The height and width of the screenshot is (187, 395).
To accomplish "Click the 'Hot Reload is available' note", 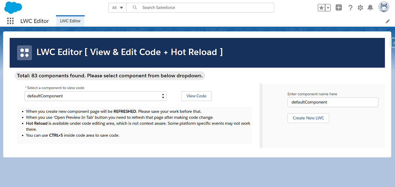I will click(x=138, y=126).
